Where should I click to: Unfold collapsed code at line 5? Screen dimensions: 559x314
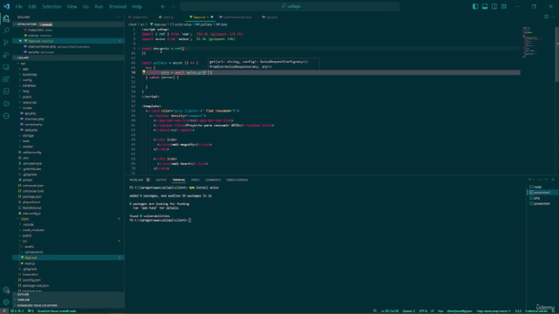point(139,49)
